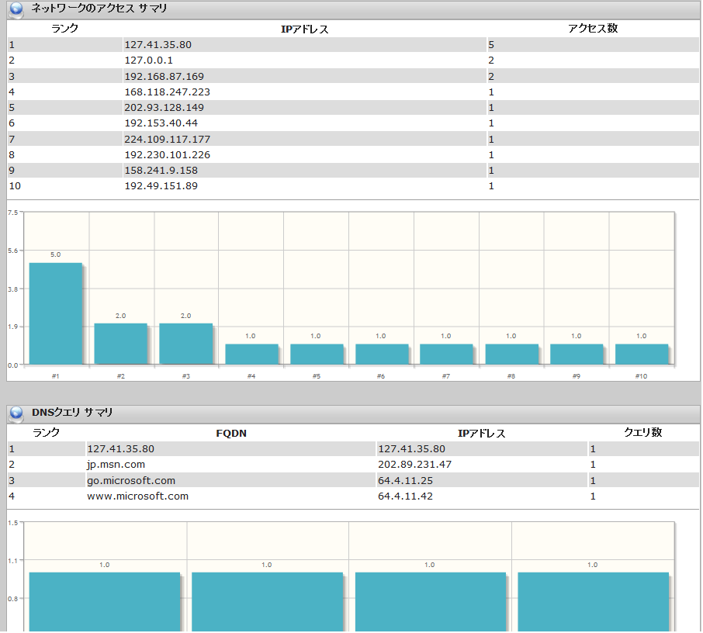Viewport: 703px width, 633px height.
Task: Select the IP address 192.168.87.169
Action: 164,76
